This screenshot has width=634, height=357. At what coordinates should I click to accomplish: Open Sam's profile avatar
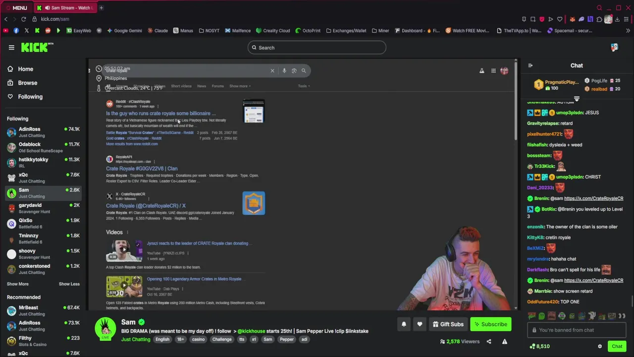[x=105, y=328]
